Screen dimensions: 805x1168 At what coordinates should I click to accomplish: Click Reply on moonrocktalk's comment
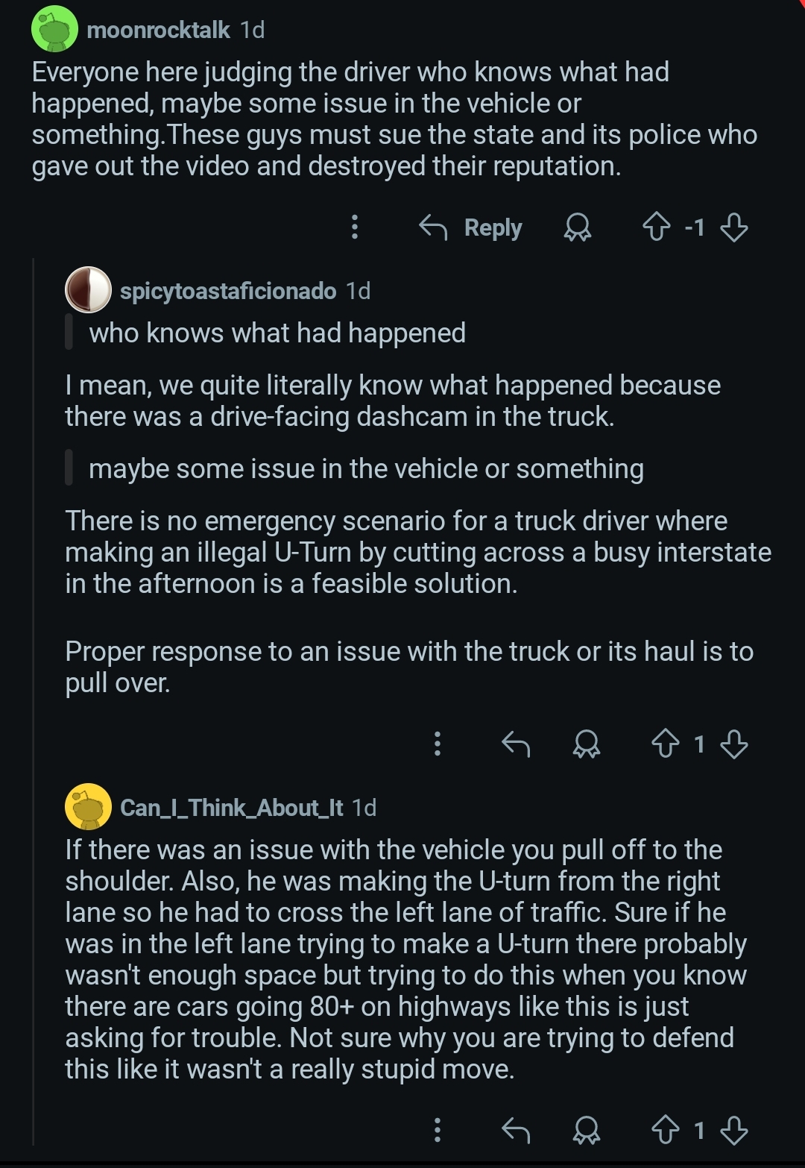click(x=471, y=227)
